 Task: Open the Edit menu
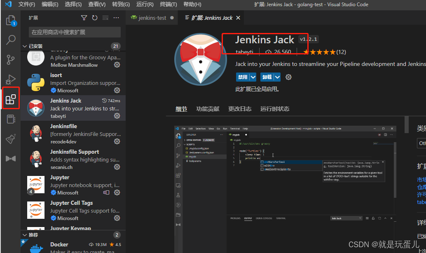(50, 5)
